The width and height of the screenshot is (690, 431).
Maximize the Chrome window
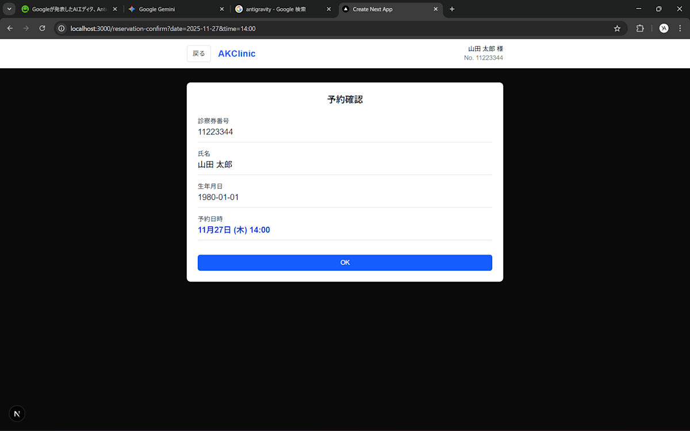(659, 9)
